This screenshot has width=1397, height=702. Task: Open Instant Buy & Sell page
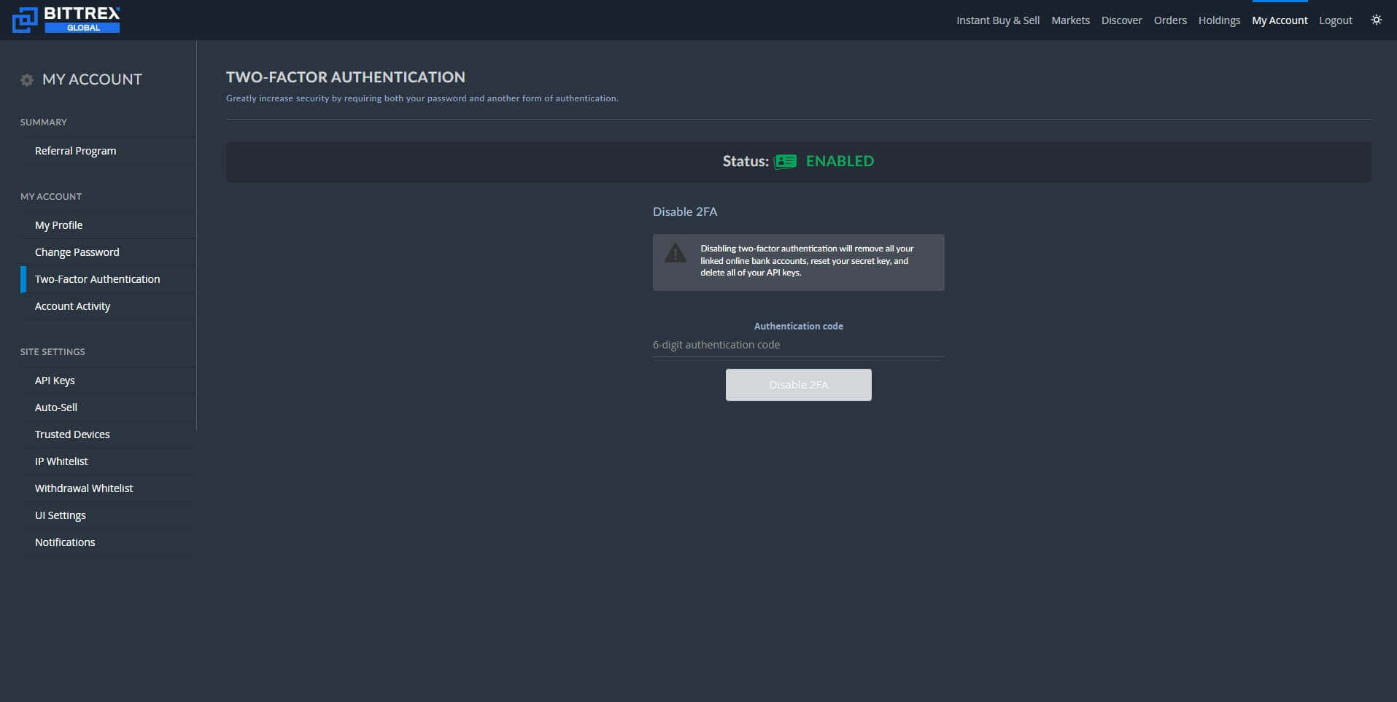point(997,20)
